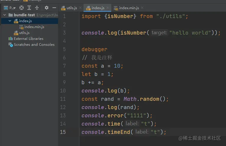Viewport: 226px width, 146px height.
Task: Click the Expand All toolbar icon
Action: [x=29, y=8]
